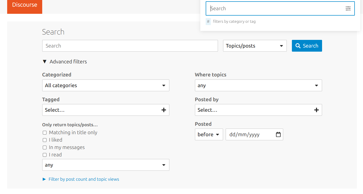Viewport: 363px width, 194px height.
Task: Click plus icon in Posted by selector
Action: pyautogui.click(x=316, y=110)
